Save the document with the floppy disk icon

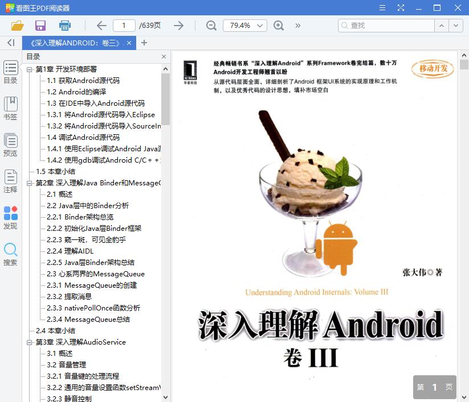tap(40, 26)
